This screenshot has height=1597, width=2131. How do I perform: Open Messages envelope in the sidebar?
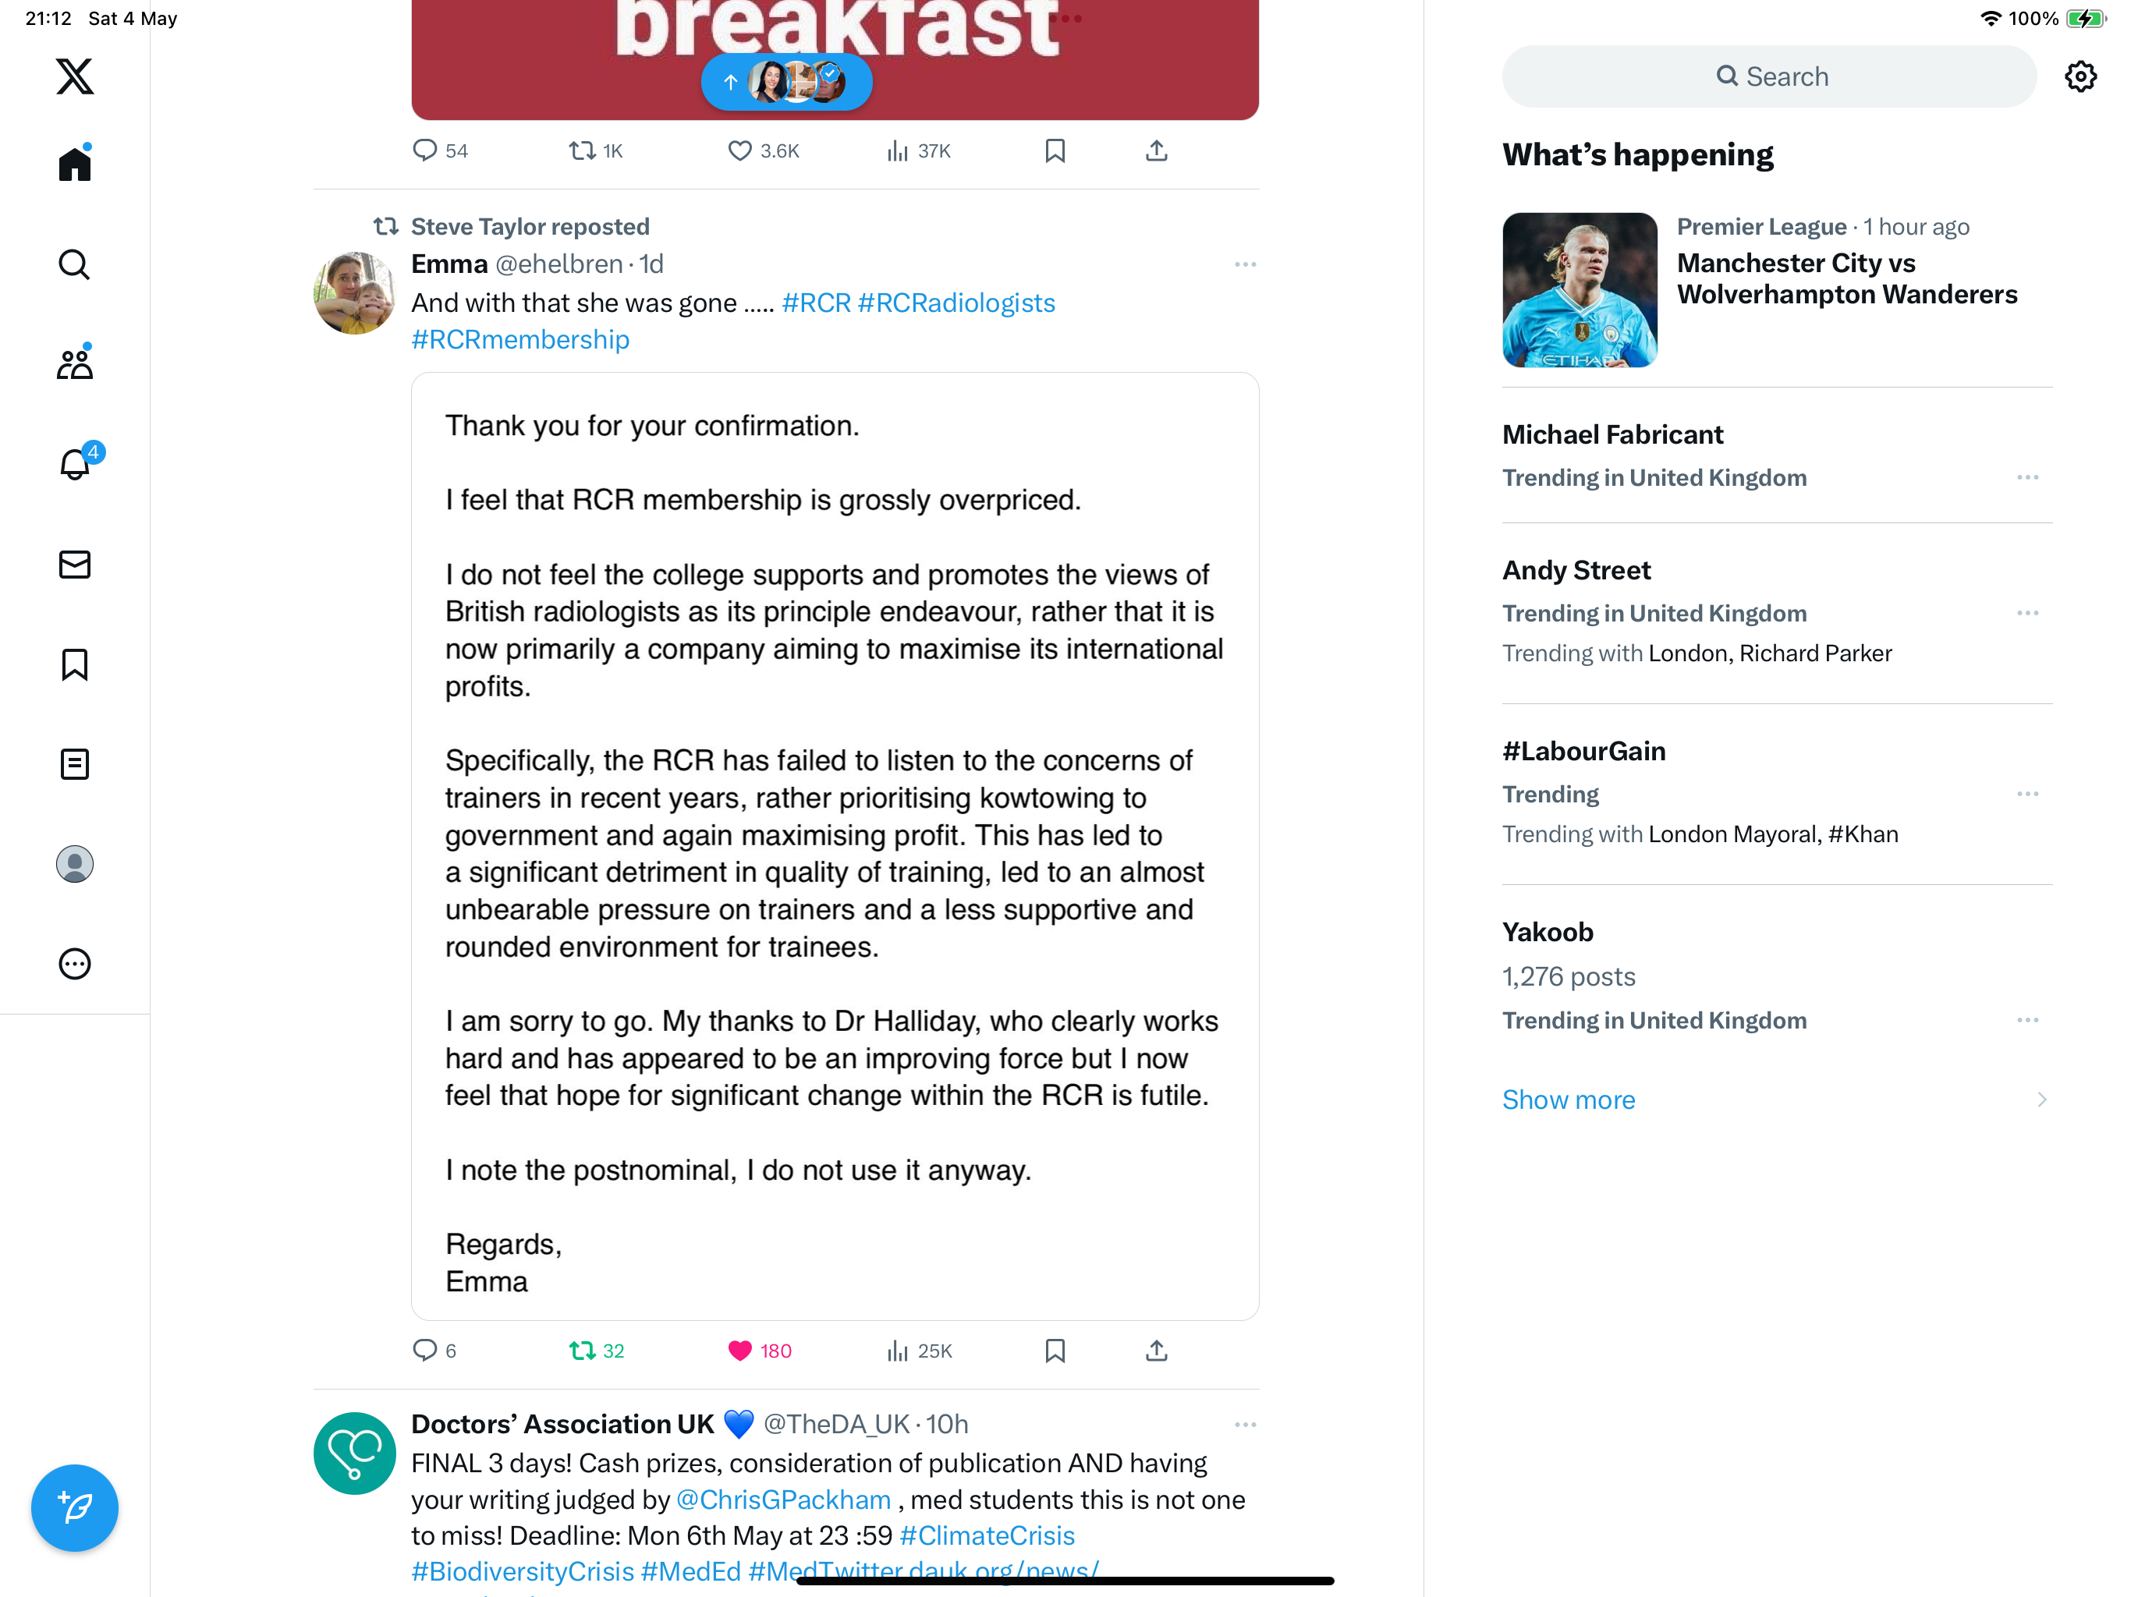pos(74,565)
